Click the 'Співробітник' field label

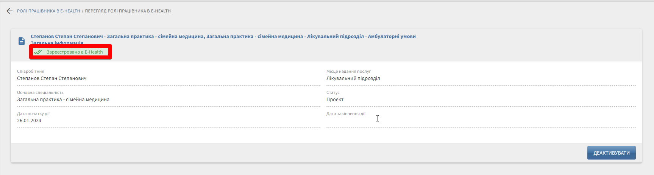click(x=31, y=71)
